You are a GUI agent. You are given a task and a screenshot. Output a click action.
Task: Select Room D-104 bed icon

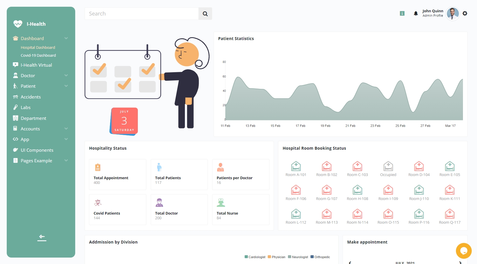[x=419, y=166]
